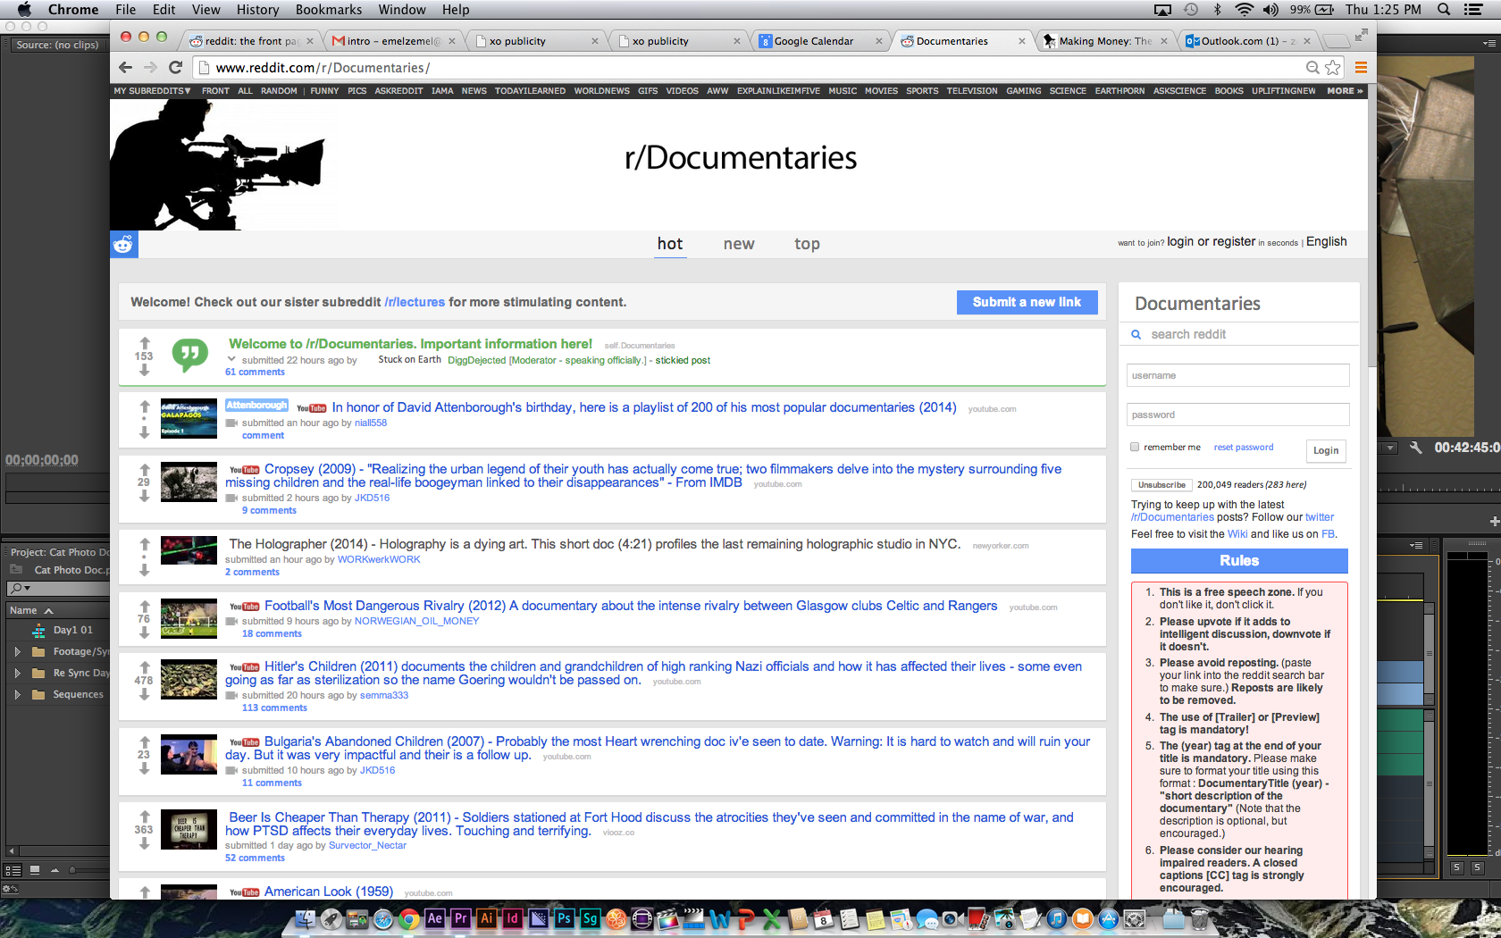Expand the Sequences bin in Premiere
Image resolution: width=1501 pixels, height=938 pixels.
point(17,694)
